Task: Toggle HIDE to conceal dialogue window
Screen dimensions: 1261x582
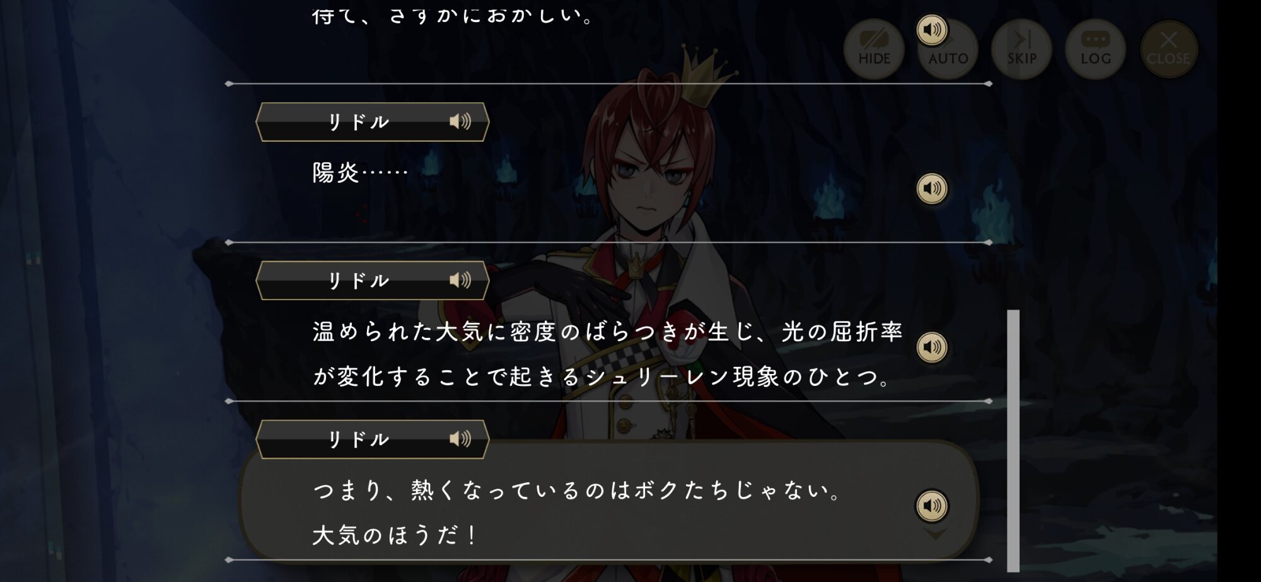Action: pyautogui.click(x=874, y=49)
